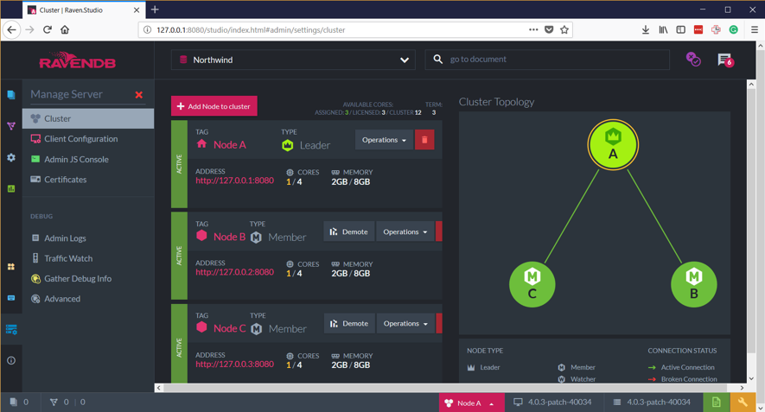Open browser library icon

[663, 29]
